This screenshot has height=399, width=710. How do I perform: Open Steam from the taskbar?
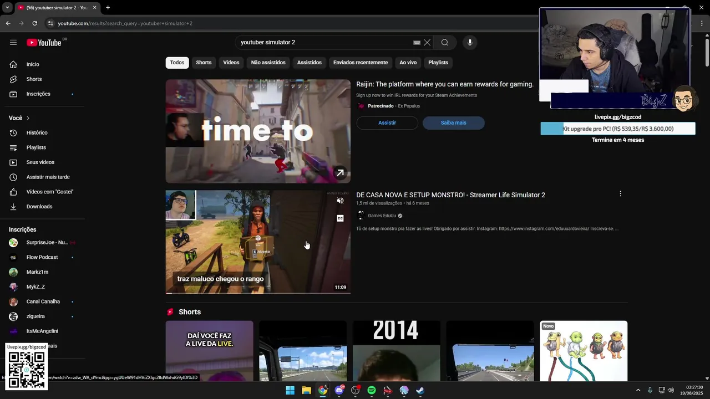point(420,390)
